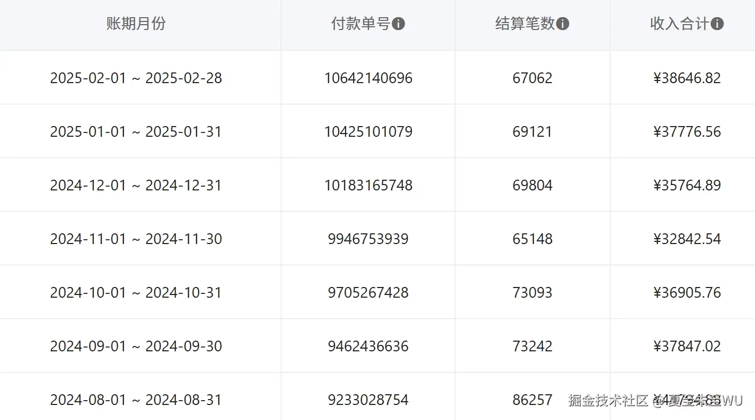Click payment number 10642140696

(368, 78)
